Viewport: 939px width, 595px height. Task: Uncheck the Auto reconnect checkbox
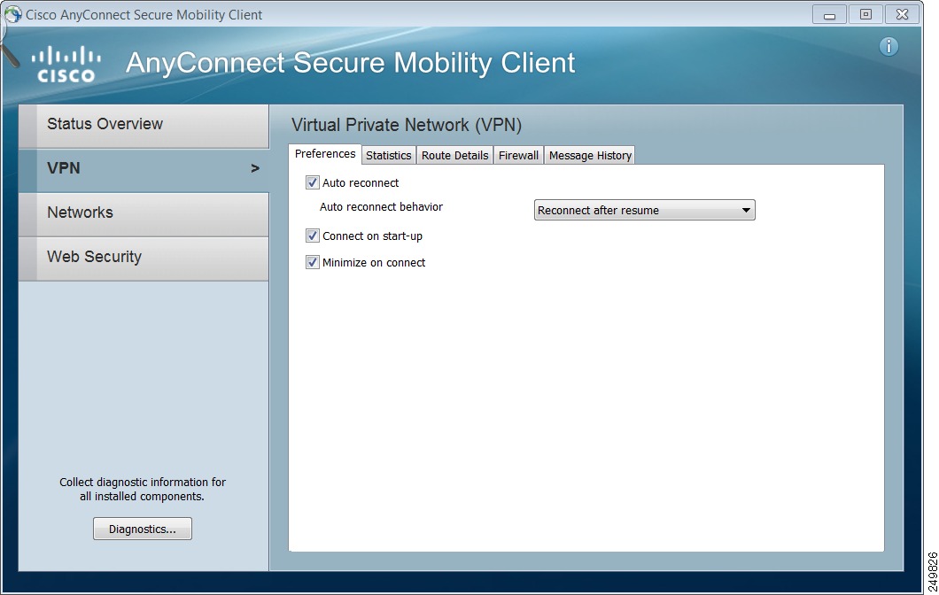[x=313, y=183]
